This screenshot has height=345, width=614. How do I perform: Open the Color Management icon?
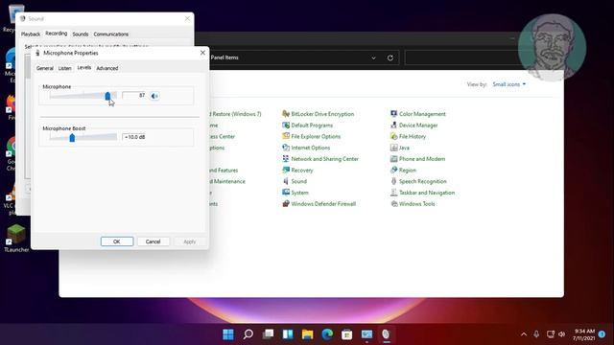pyautogui.click(x=394, y=114)
